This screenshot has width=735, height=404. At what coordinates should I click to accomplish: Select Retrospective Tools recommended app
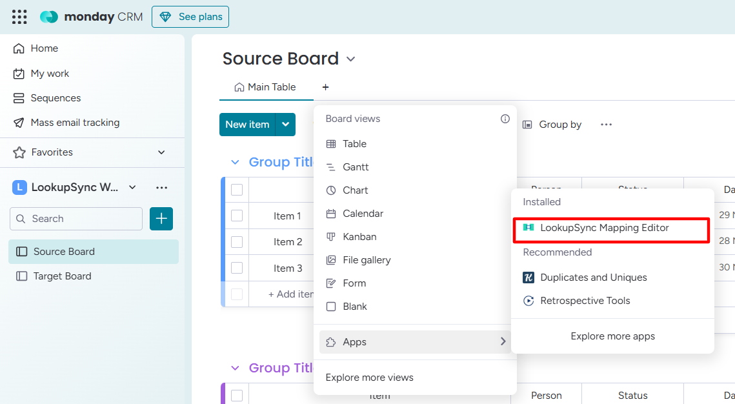pyautogui.click(x=612, y=301)
